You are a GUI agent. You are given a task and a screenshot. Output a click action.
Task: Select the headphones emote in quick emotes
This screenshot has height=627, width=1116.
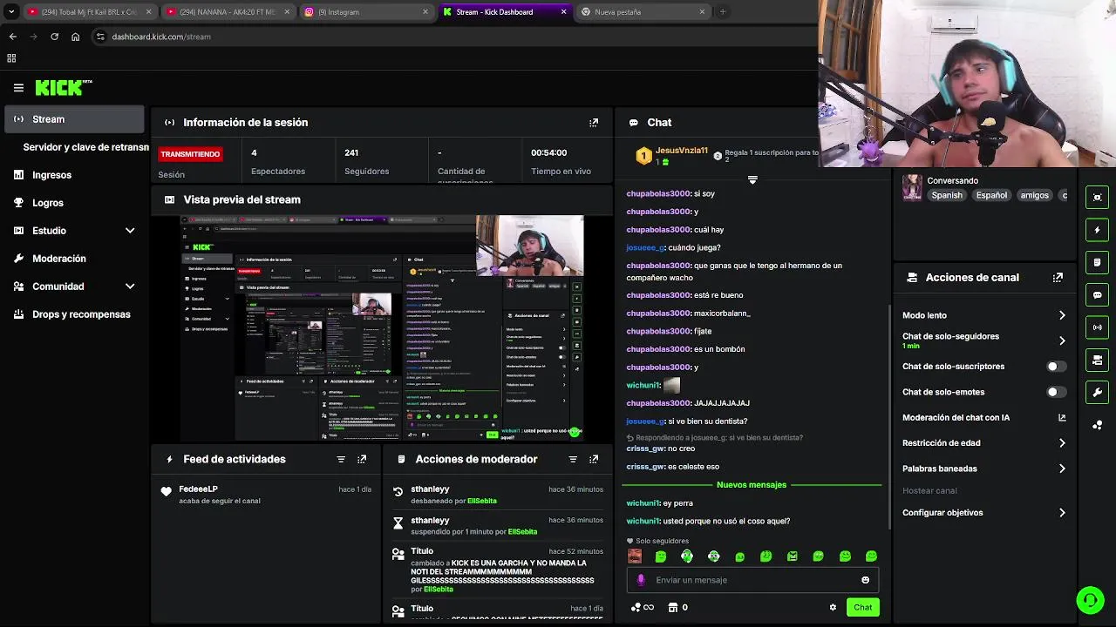click(x=687, y=556)
